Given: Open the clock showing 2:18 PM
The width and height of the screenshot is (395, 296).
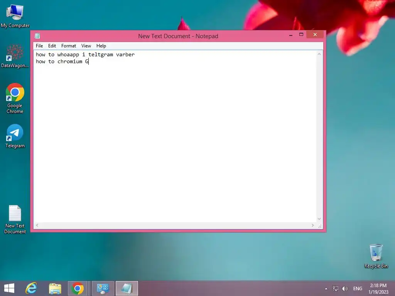Looking at the screenshot, I should pyautogui.click(x=378, y=288).
